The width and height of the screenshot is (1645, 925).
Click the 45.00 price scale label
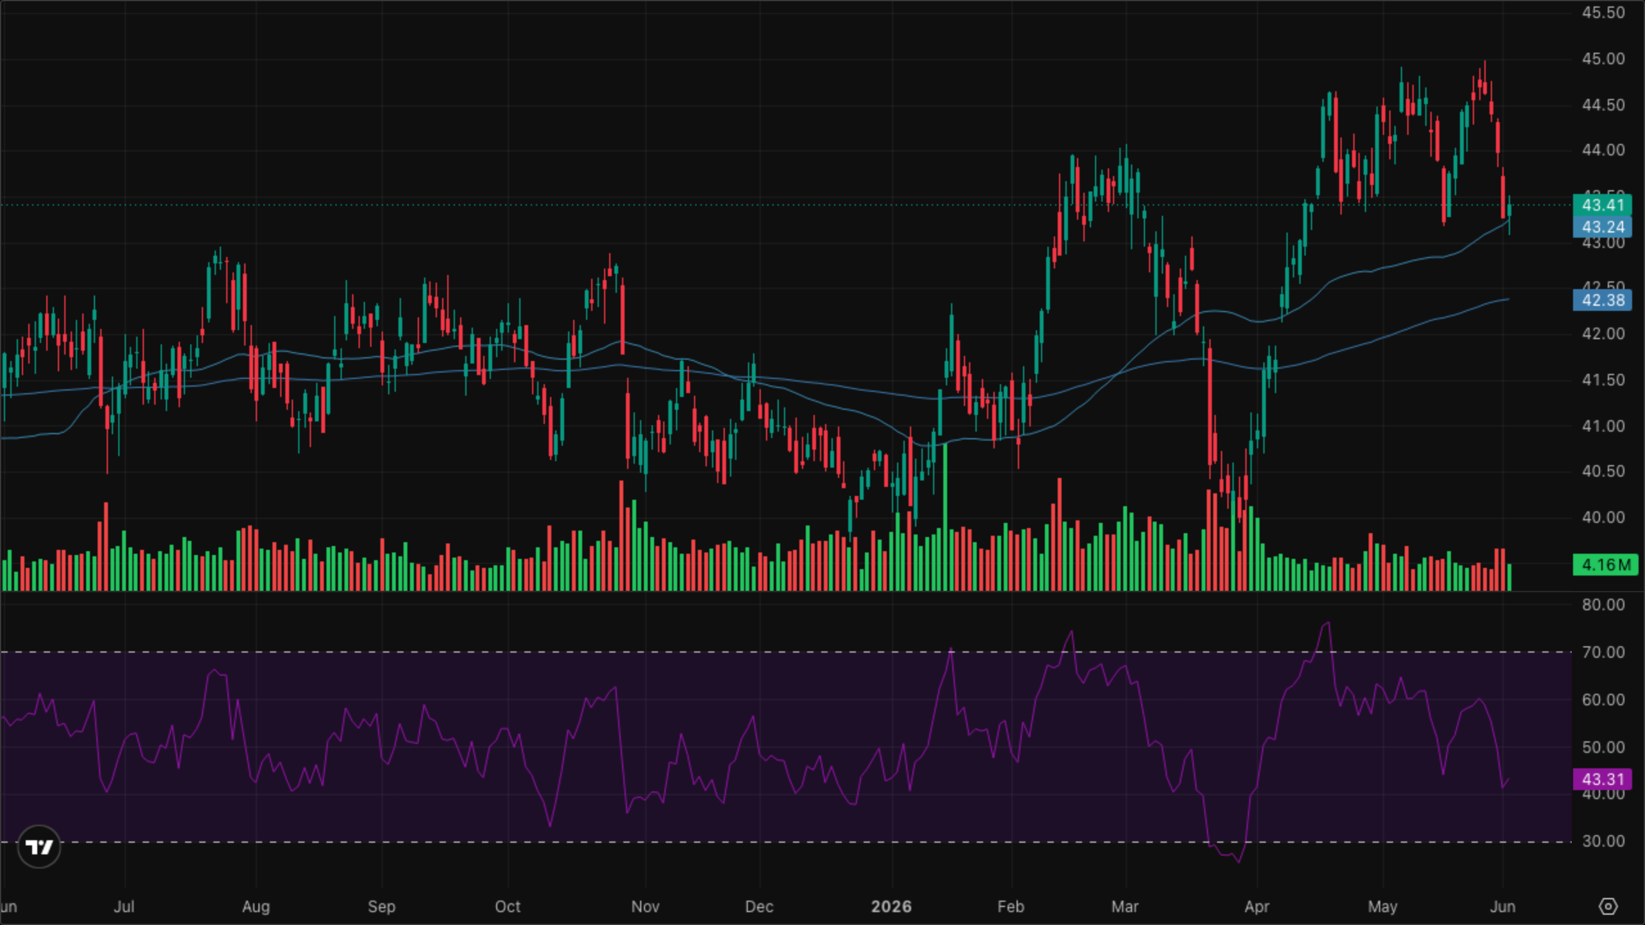[x=1603, y=58]
